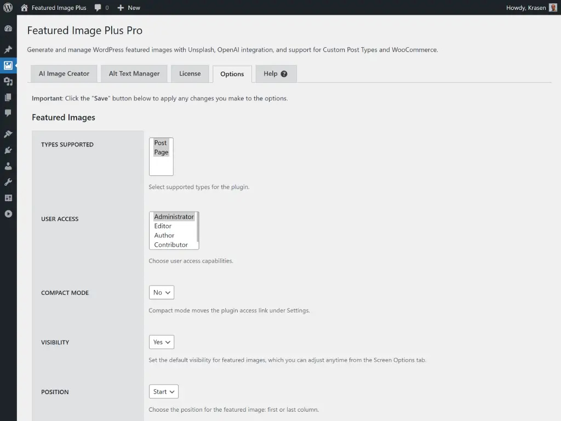Click the play-button plugin icon in the sidebar

(x=8, y=214)
